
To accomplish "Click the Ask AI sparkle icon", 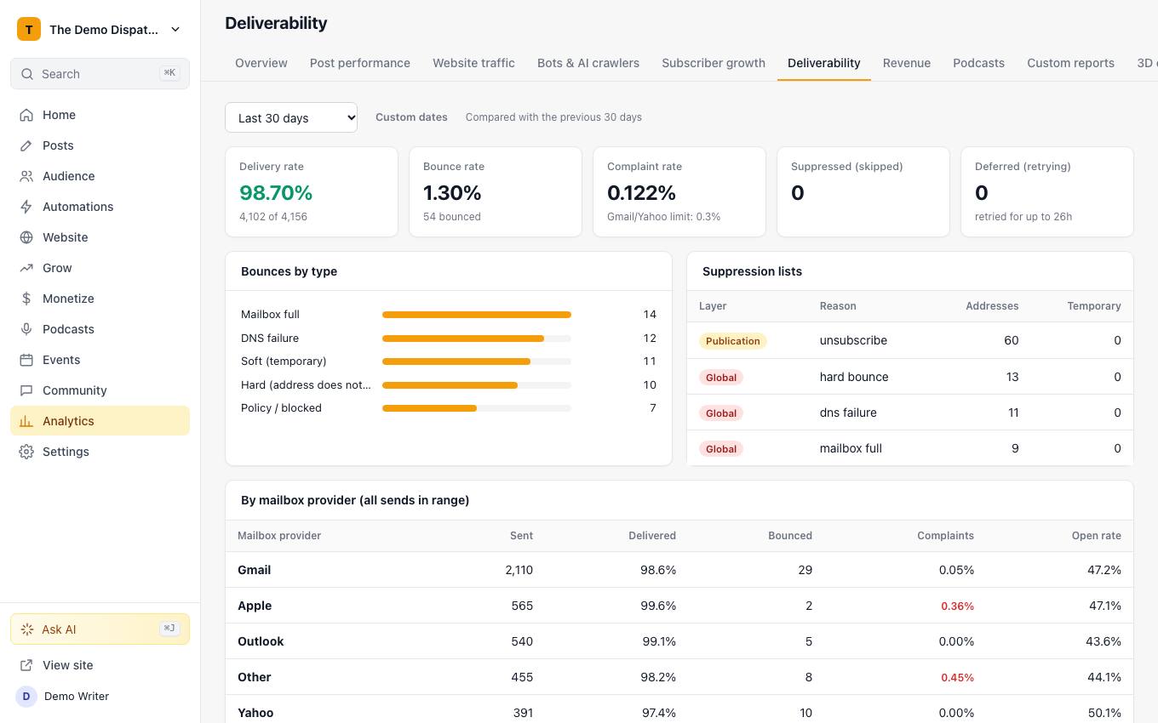I will tap(27, 629).
